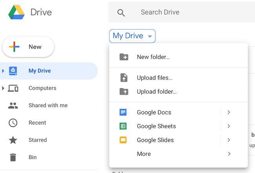Open Computers in the sidebar

tap(49, 88)
